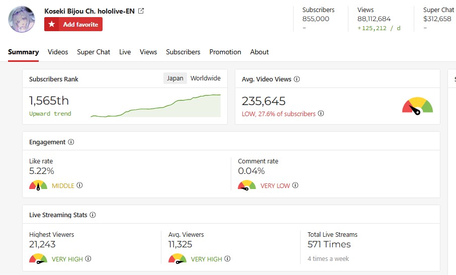Click info icon beside LOW, 27.6% of subscribers

point(321,114)
